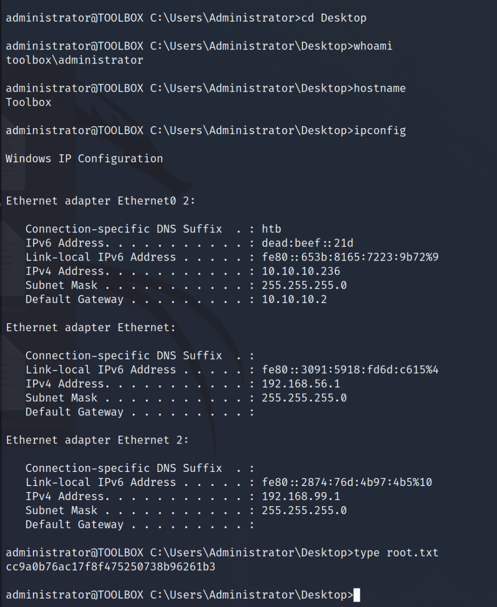Click the 'ipconfig' command text

(x=380, y=131)
